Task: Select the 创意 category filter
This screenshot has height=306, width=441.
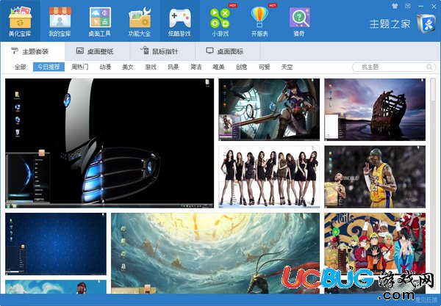Action: click(x=241, y=67)
